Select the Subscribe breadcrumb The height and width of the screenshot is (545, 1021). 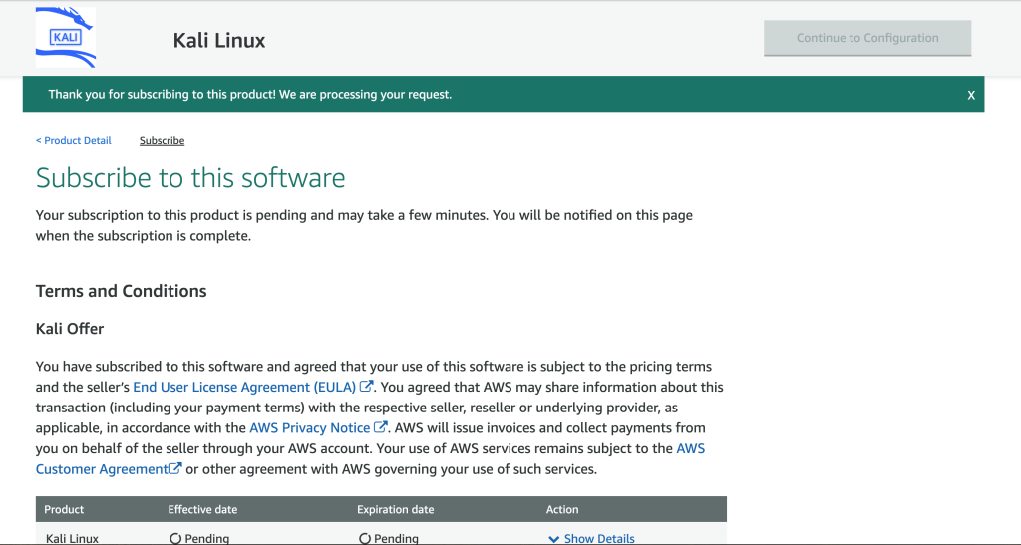click(163, 141)
